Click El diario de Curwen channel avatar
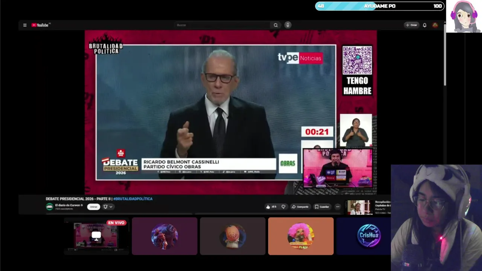Viewport: 482px width, 271px height. pos(49,207)
